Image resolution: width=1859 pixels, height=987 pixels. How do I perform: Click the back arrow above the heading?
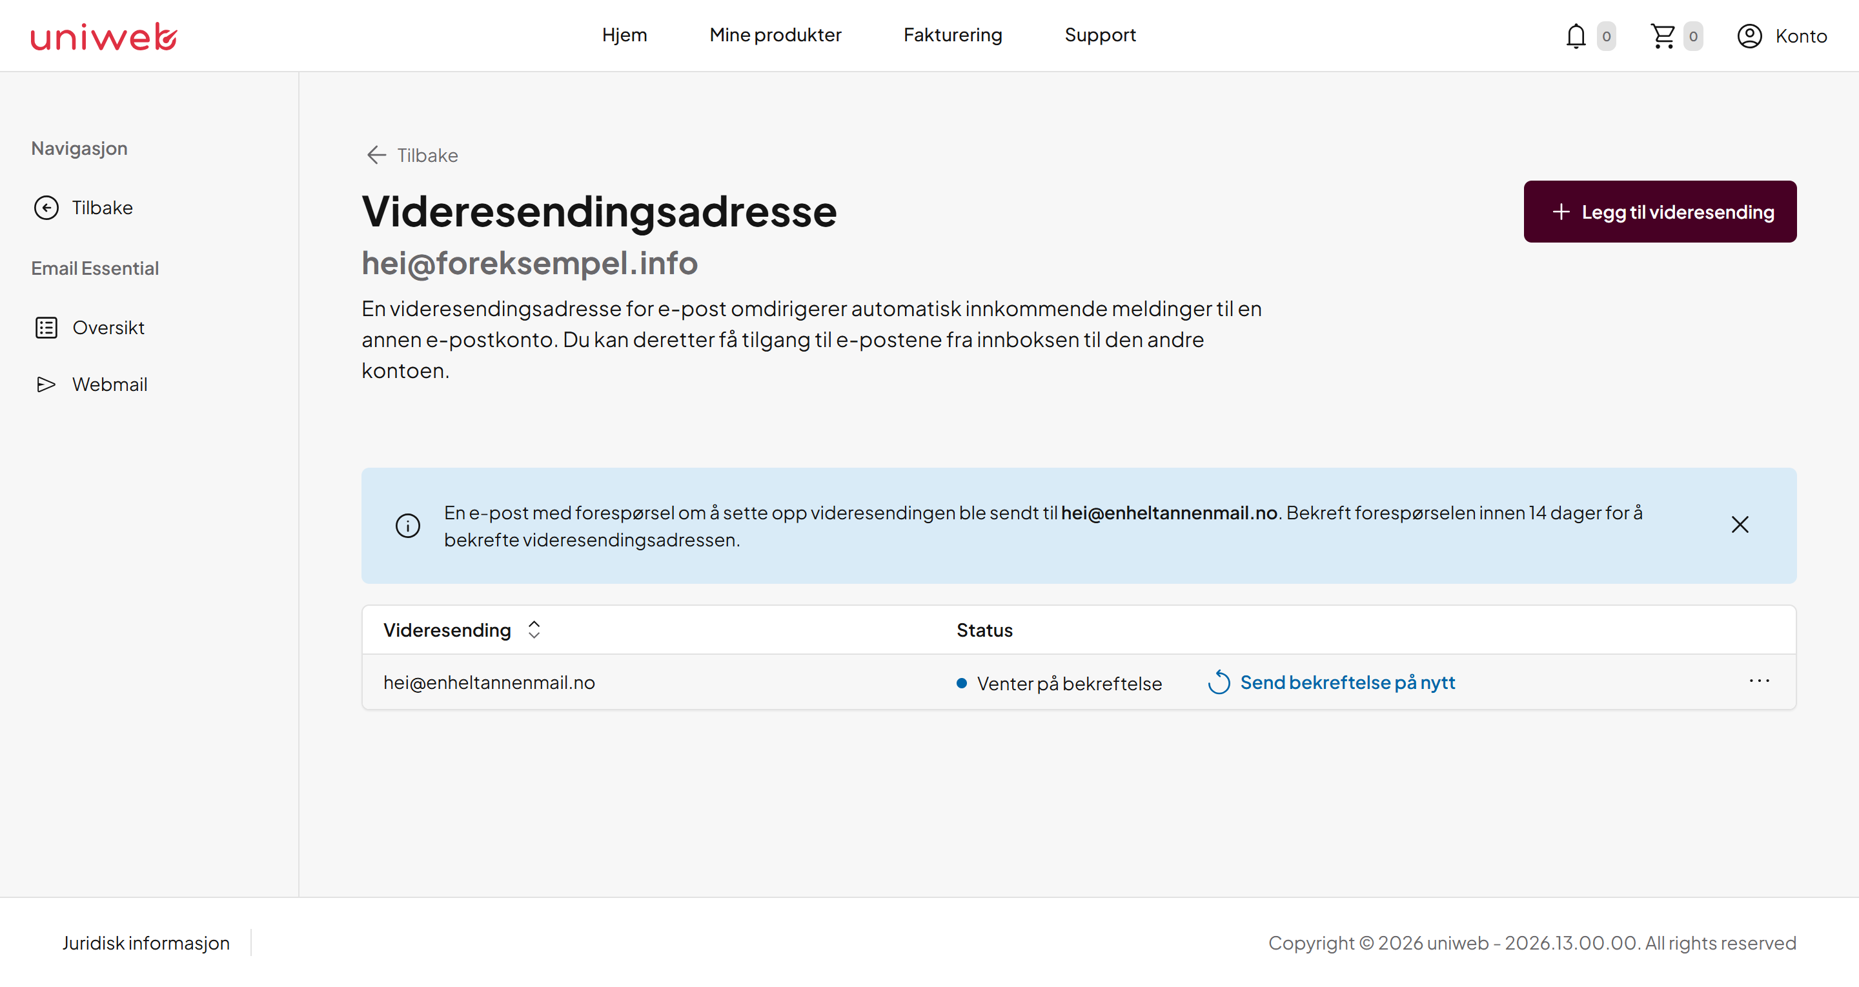click(x=377, y=155)
